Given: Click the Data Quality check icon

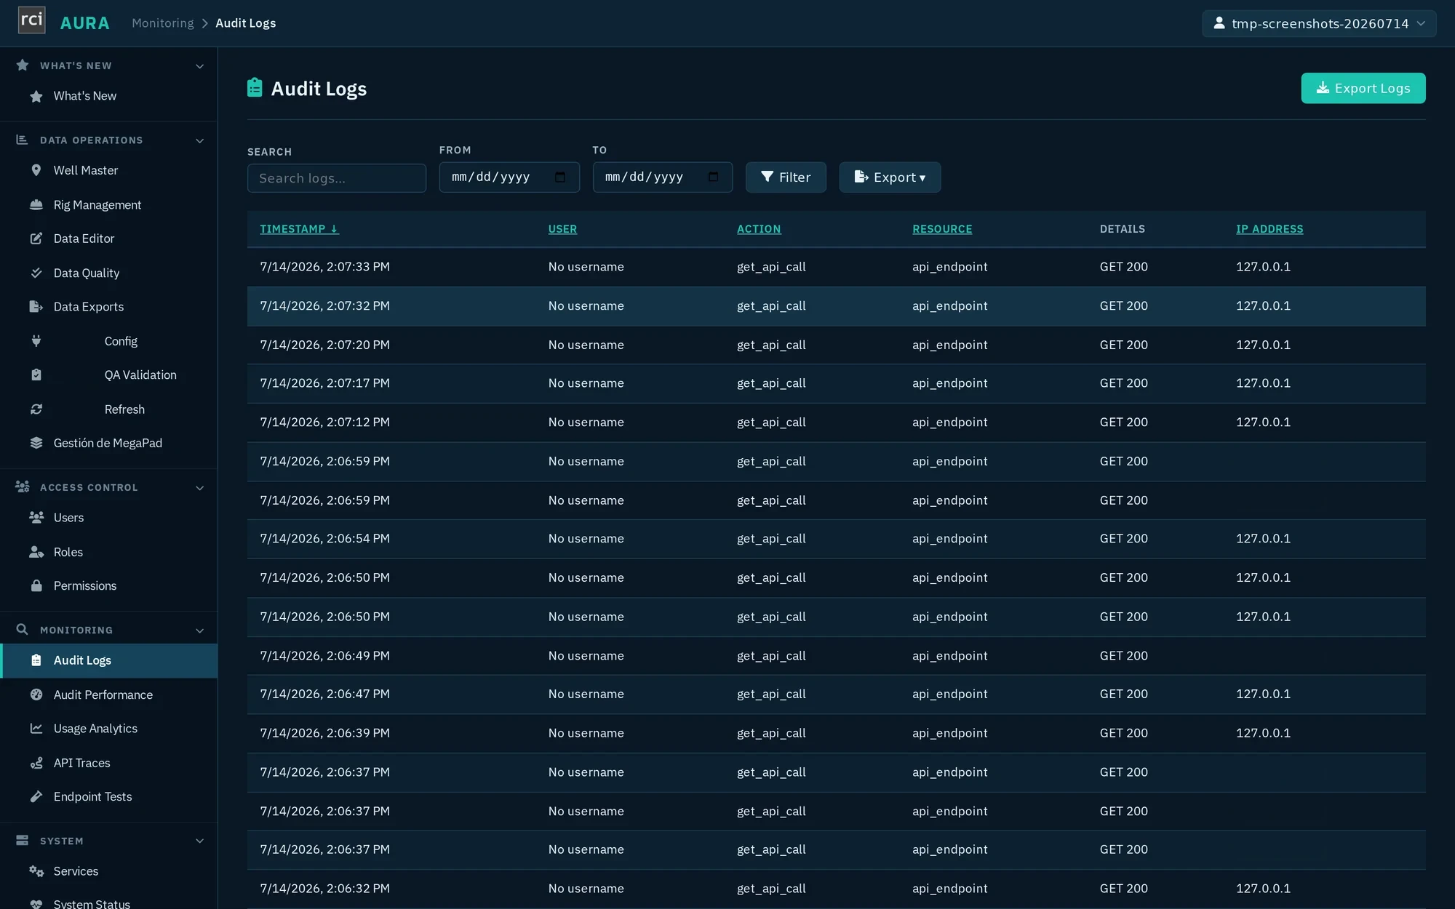Looking at the screenshot, I should tap(36, 273).
